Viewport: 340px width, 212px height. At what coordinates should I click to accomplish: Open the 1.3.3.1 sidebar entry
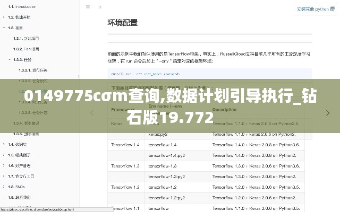coord(33,70)
